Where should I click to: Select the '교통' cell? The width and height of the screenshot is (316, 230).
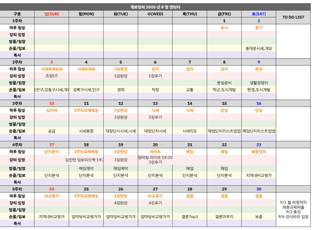[x=190, y=90]
